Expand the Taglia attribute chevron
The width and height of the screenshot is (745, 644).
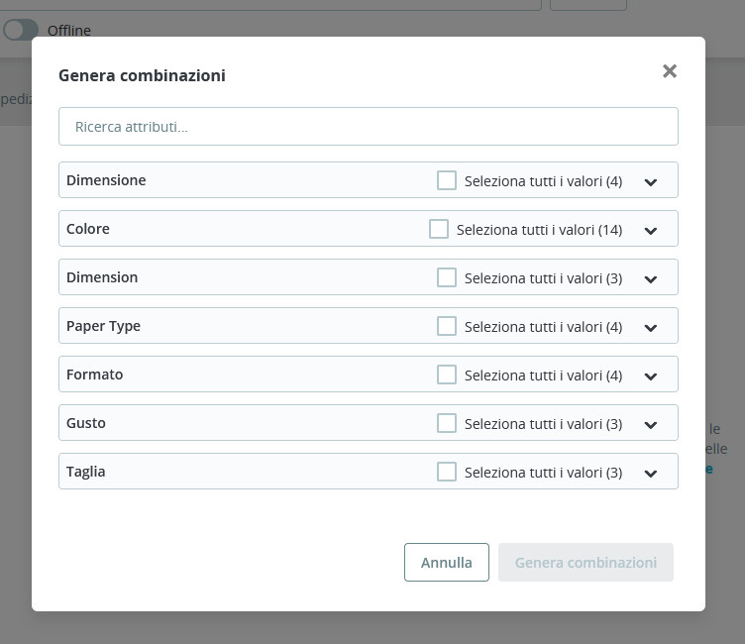pos(651,473)
